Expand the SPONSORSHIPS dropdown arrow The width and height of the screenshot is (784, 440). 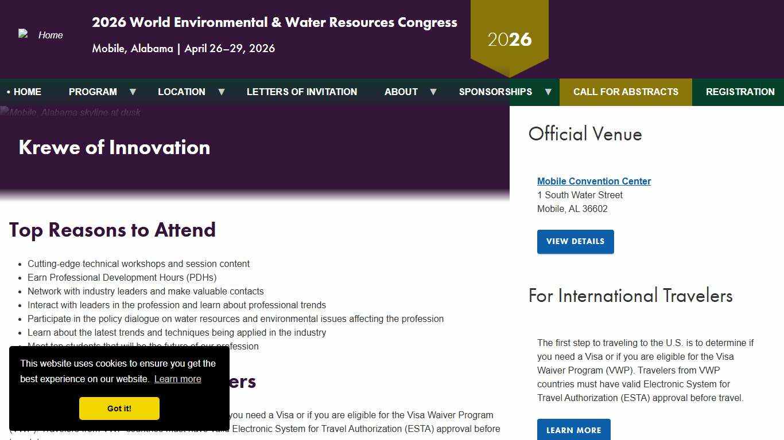(548, 92)
